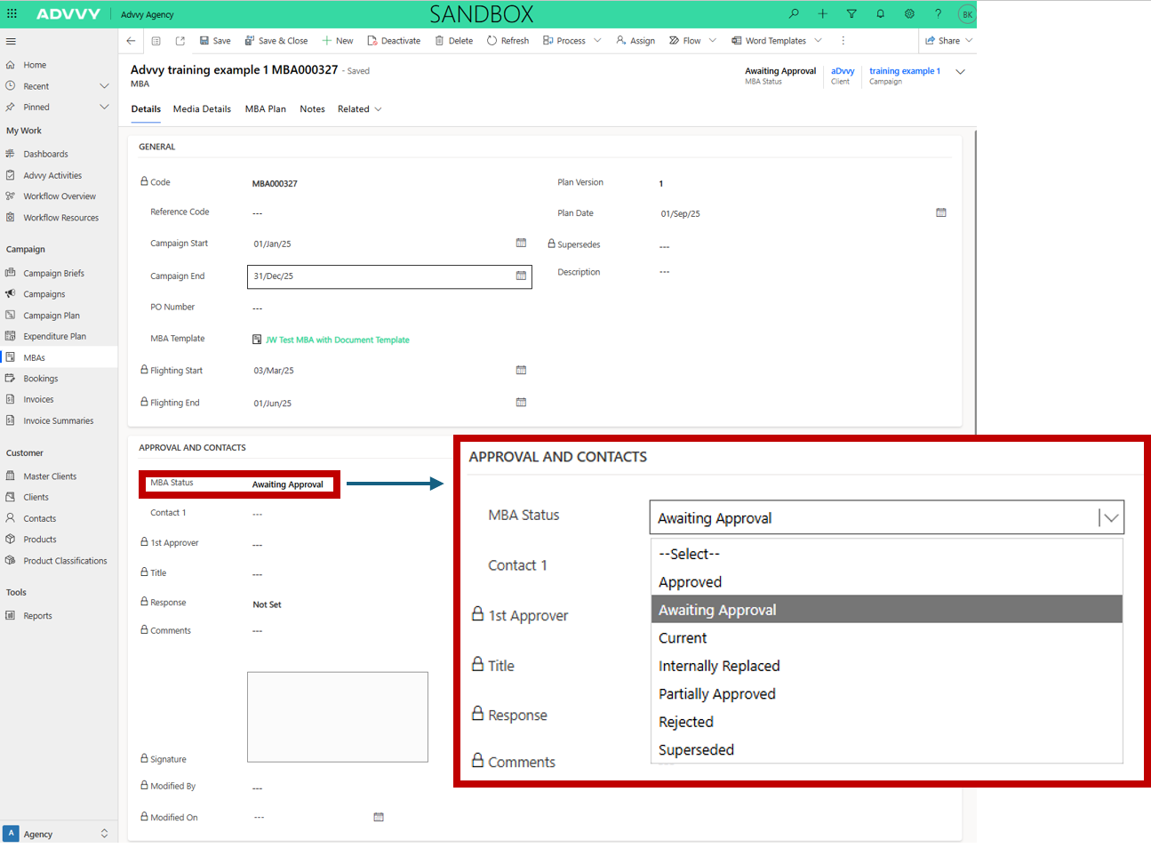Screen dimensions: 1151x848
Task: Toggle the hamburger navigation menu
Action: click(x=11, y=41)
